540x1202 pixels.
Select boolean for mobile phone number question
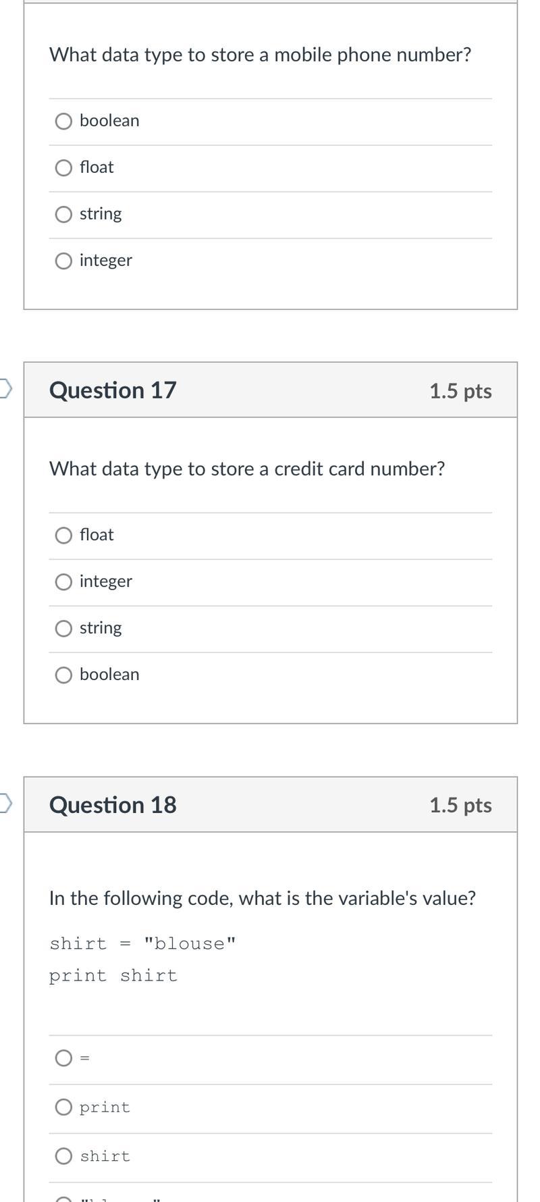coord(63,121)
